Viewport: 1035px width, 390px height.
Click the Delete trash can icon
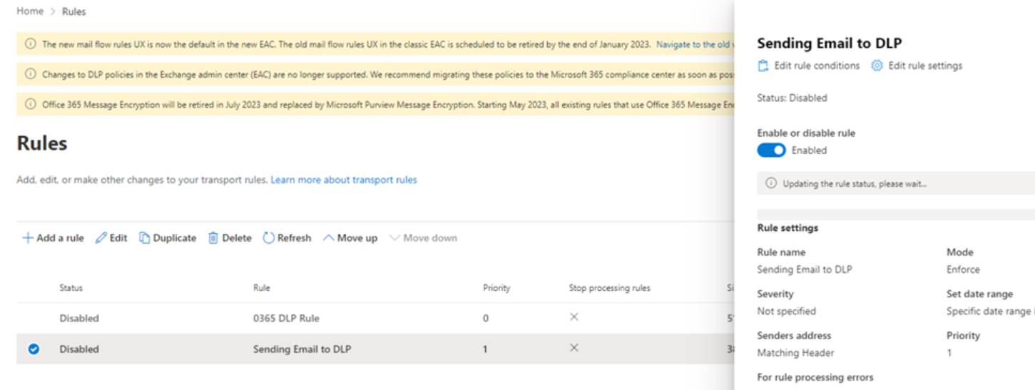pyautogui.click(x=213, y=238)
